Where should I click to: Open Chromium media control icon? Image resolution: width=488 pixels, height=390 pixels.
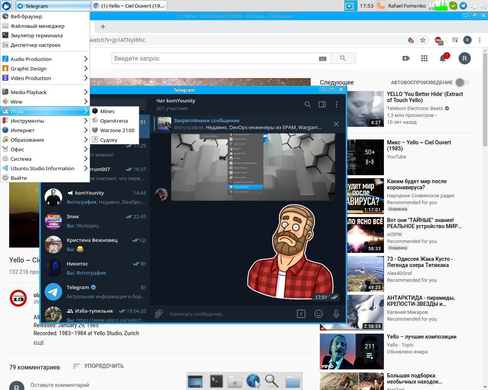[x=454, y=40]
